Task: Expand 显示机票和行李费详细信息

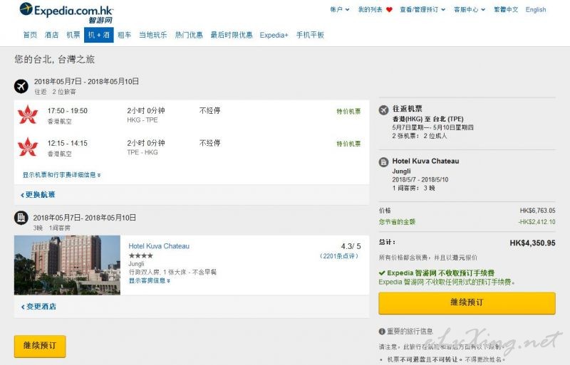Action: (62, 175)
